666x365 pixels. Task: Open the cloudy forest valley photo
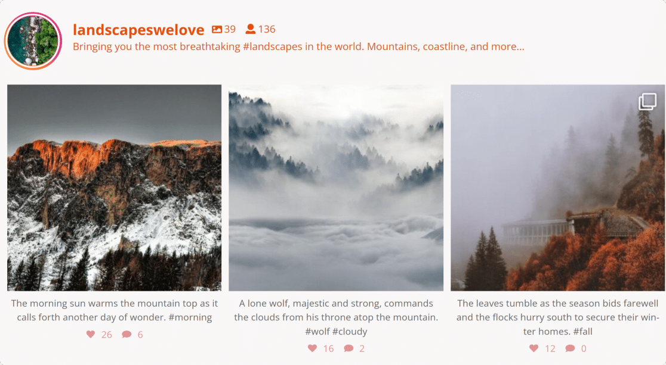tap(336, 188)
